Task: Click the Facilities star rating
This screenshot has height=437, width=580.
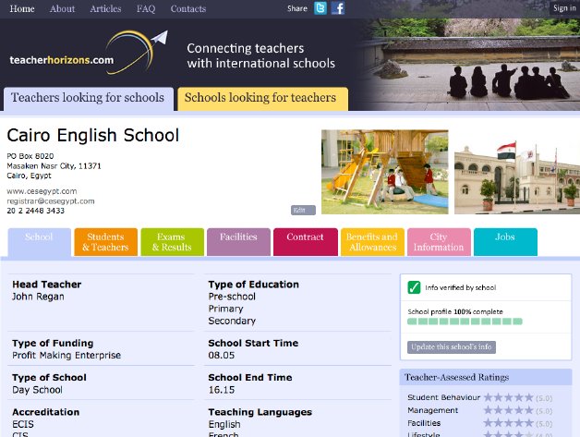Action: pos(508,423)
